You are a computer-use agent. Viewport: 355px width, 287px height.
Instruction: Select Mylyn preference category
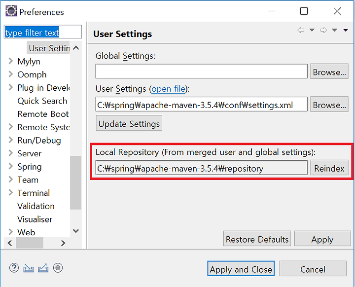29,61
